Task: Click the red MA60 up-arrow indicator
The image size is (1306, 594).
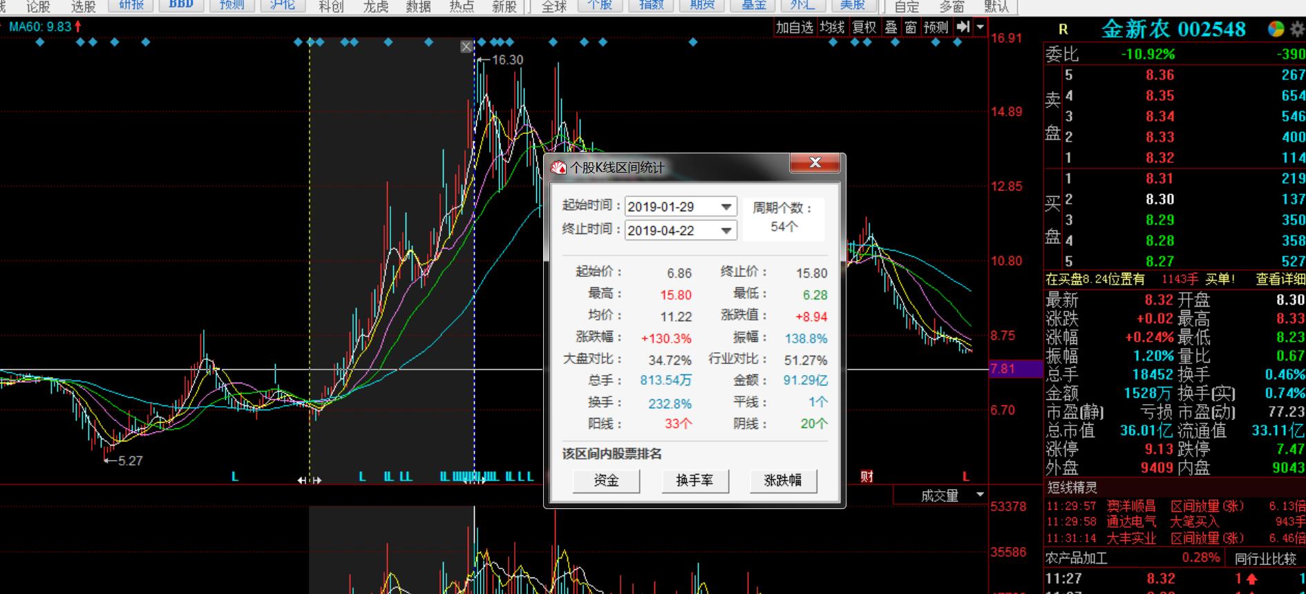Action: click(78, 27)
